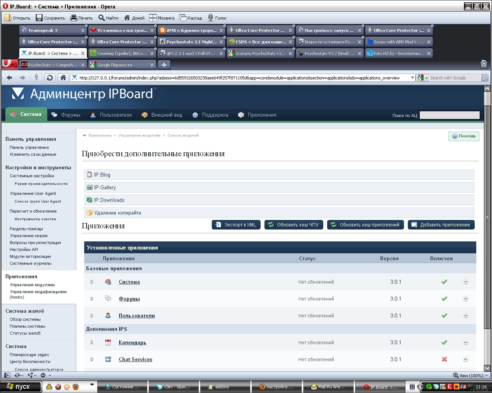Open the options dropdown for the Система row
This screenshot has width=492, height=393.
coord(465,282)
